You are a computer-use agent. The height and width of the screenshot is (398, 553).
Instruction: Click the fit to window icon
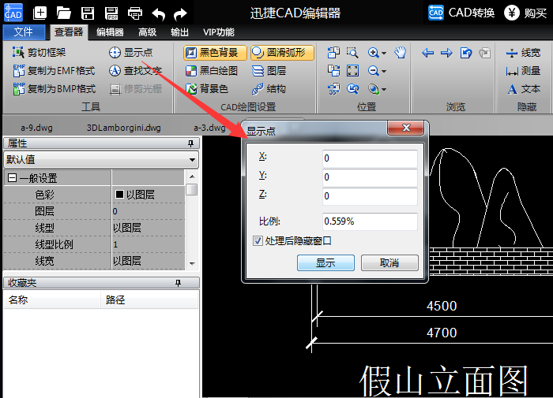click(x=352, y=71)
